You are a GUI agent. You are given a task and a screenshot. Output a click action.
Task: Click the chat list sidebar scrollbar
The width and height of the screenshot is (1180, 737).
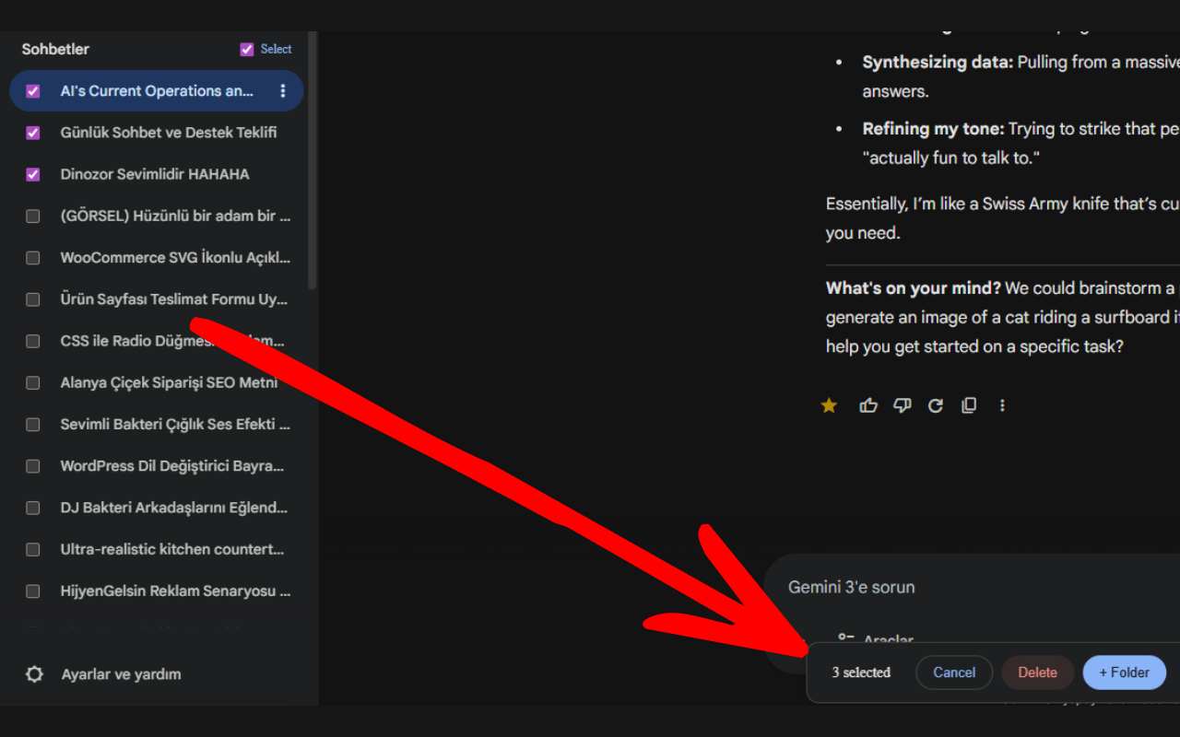pyautogui.click(x=313, y=161)
